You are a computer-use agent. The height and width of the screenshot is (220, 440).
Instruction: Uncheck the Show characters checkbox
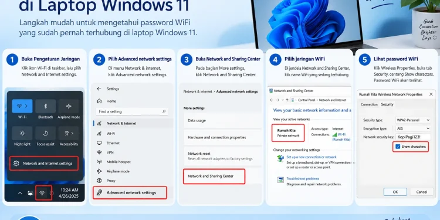tap(398, 147)
